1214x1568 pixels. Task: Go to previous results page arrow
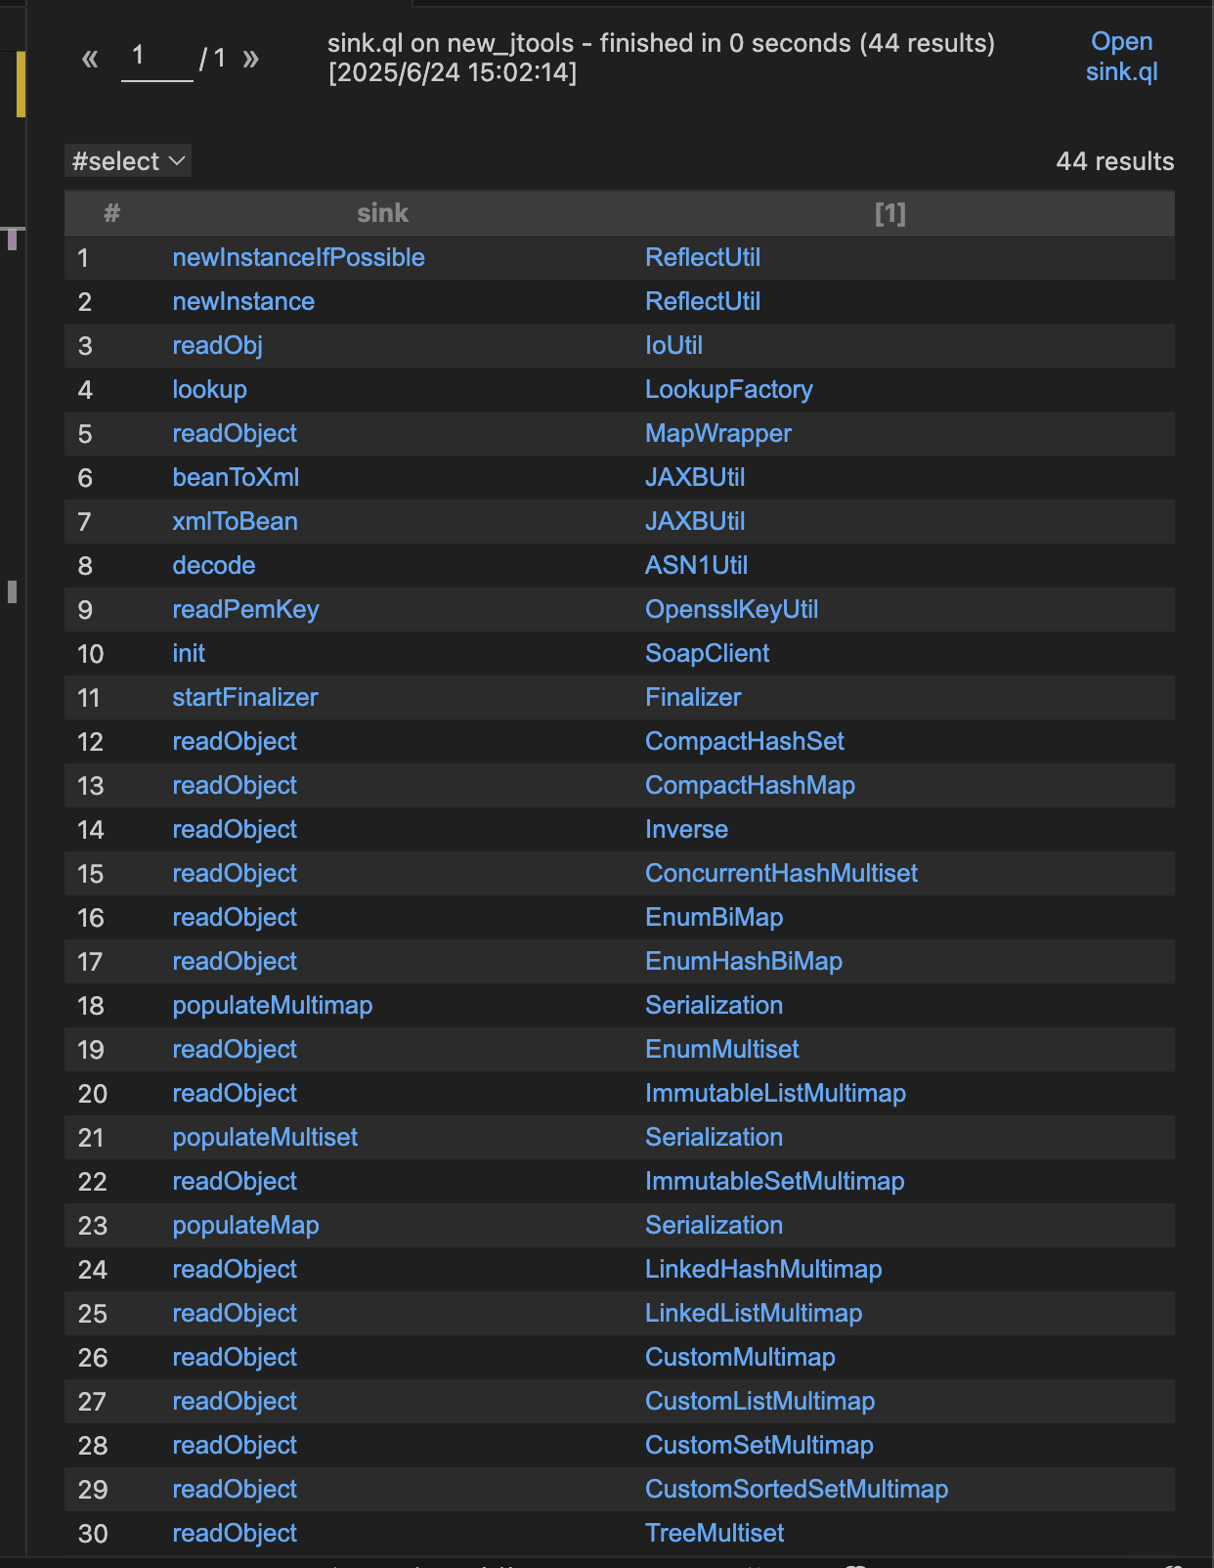click(x=90, y=59)
